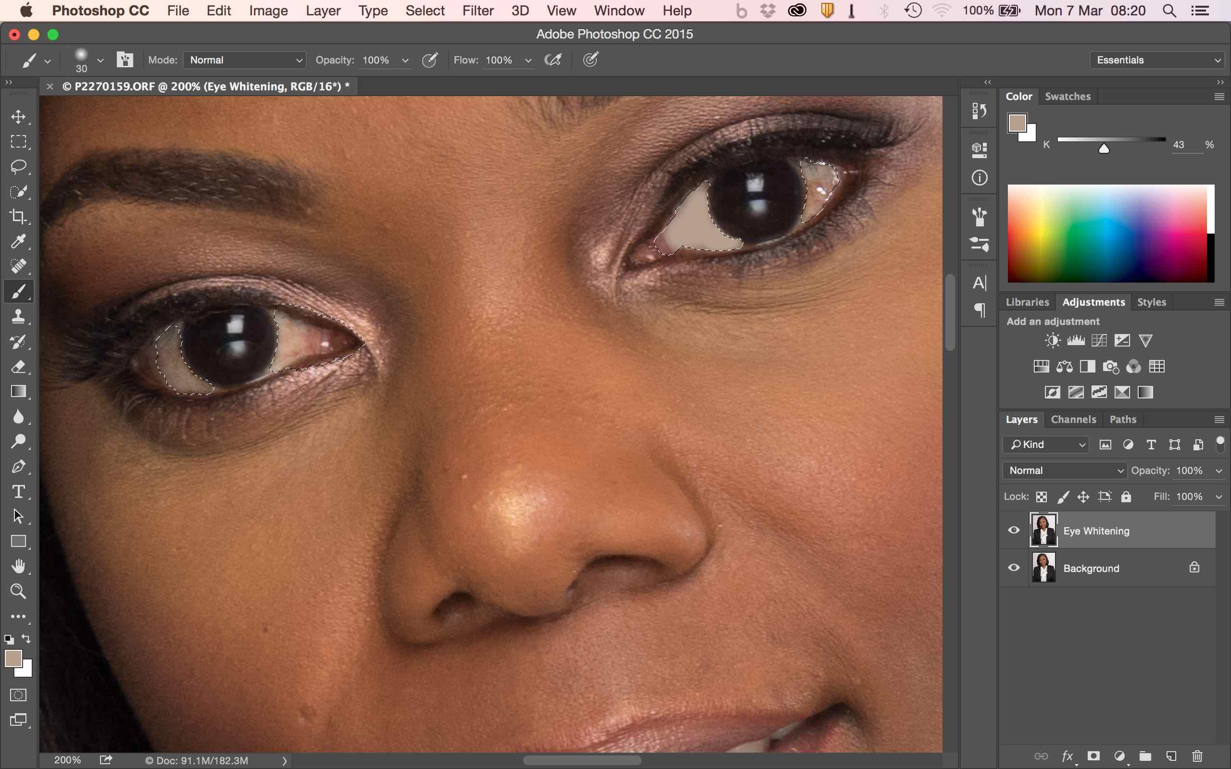Click the delete layer trash icon
Image resolution: width=1231 pixels, height=769 pixels.
(1197, 757)
